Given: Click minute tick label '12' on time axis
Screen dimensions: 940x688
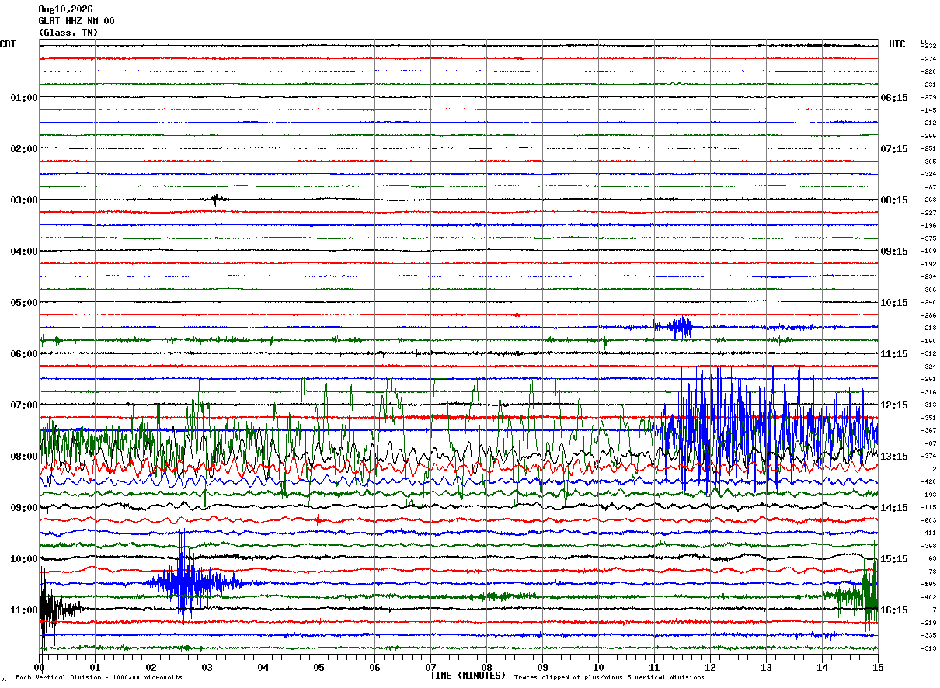Looking at the screenshot, I should click(x=711, y=668).
